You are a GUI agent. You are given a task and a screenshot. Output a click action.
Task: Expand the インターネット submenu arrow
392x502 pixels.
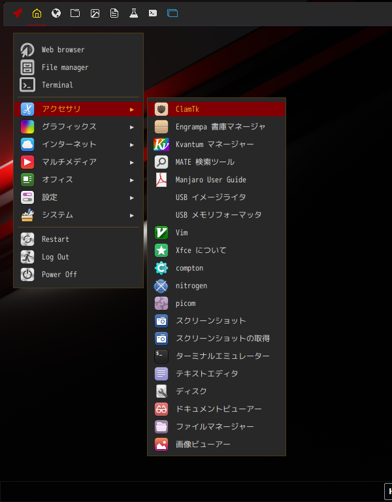pyautogui.click(x=132, y=144)
